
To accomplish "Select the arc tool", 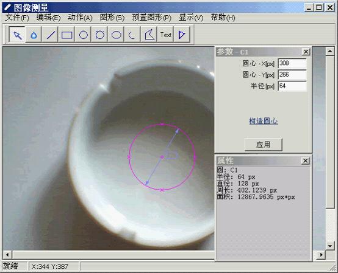I will tap(132, 35).
